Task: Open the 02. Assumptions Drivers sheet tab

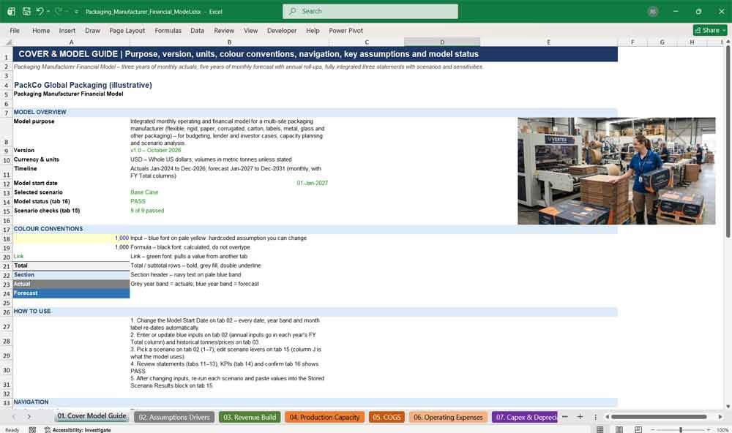Action: click(x=174, y=417)
